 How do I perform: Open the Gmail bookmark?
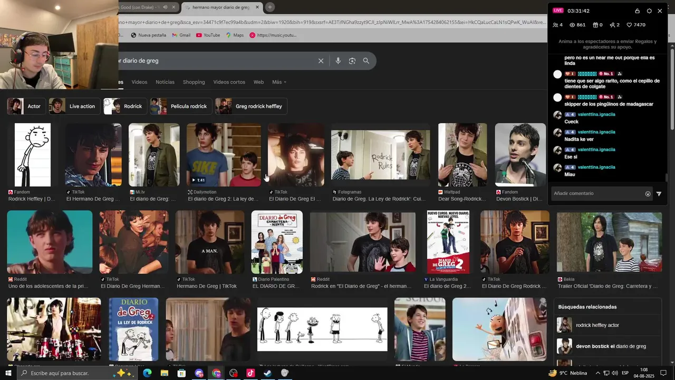tap(181, 35)
